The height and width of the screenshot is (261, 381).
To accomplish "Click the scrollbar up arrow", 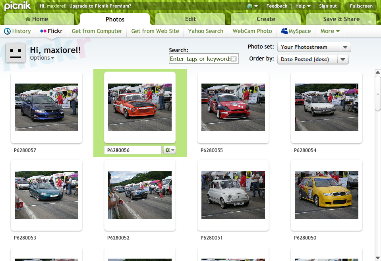I will pos(377,72).
